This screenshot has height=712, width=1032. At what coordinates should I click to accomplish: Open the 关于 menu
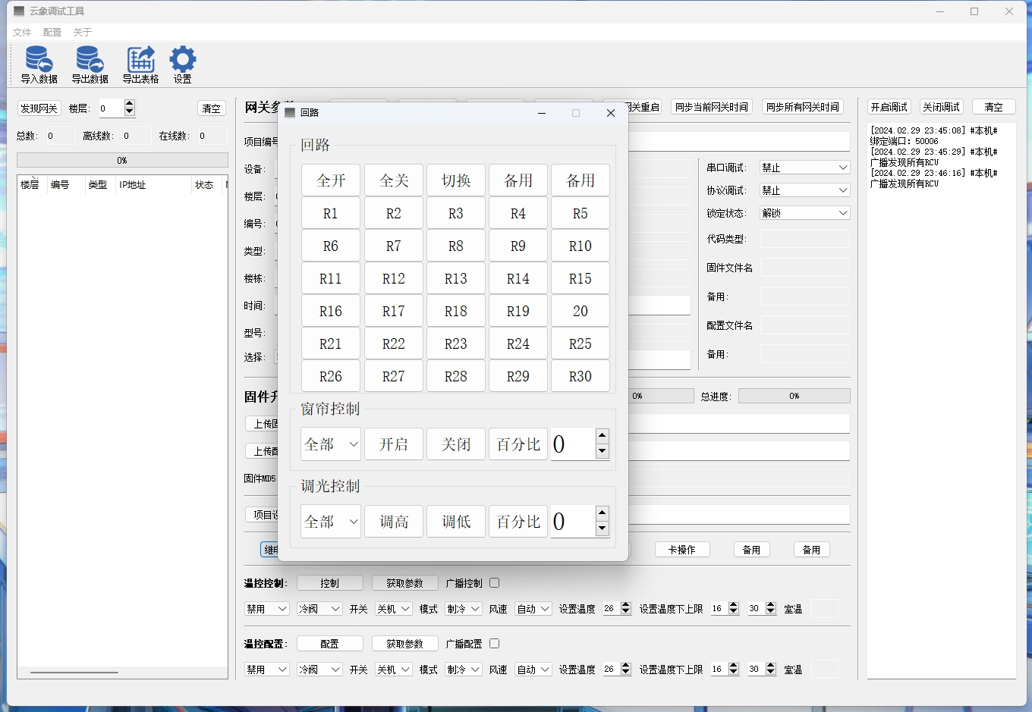tap(82, 32)
